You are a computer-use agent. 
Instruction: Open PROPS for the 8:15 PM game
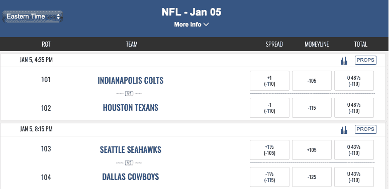[365, 129]
